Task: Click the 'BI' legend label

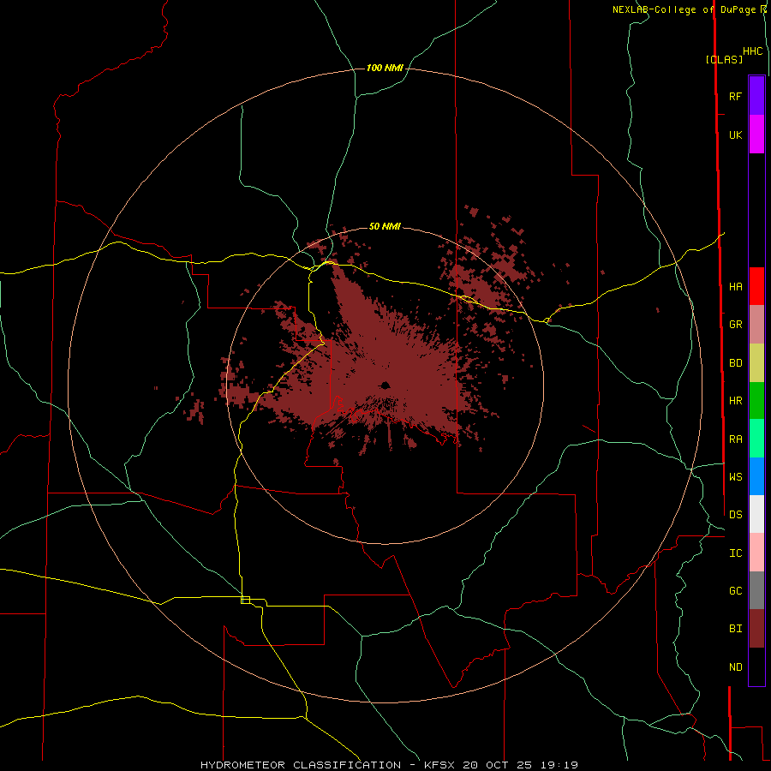Action: pyautogui.click(x=735, y=629)
